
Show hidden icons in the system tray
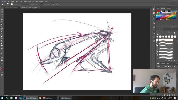(149, 98)
